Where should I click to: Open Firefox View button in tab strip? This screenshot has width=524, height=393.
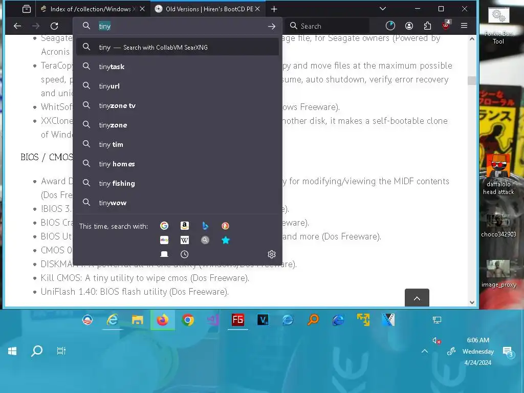27,9
